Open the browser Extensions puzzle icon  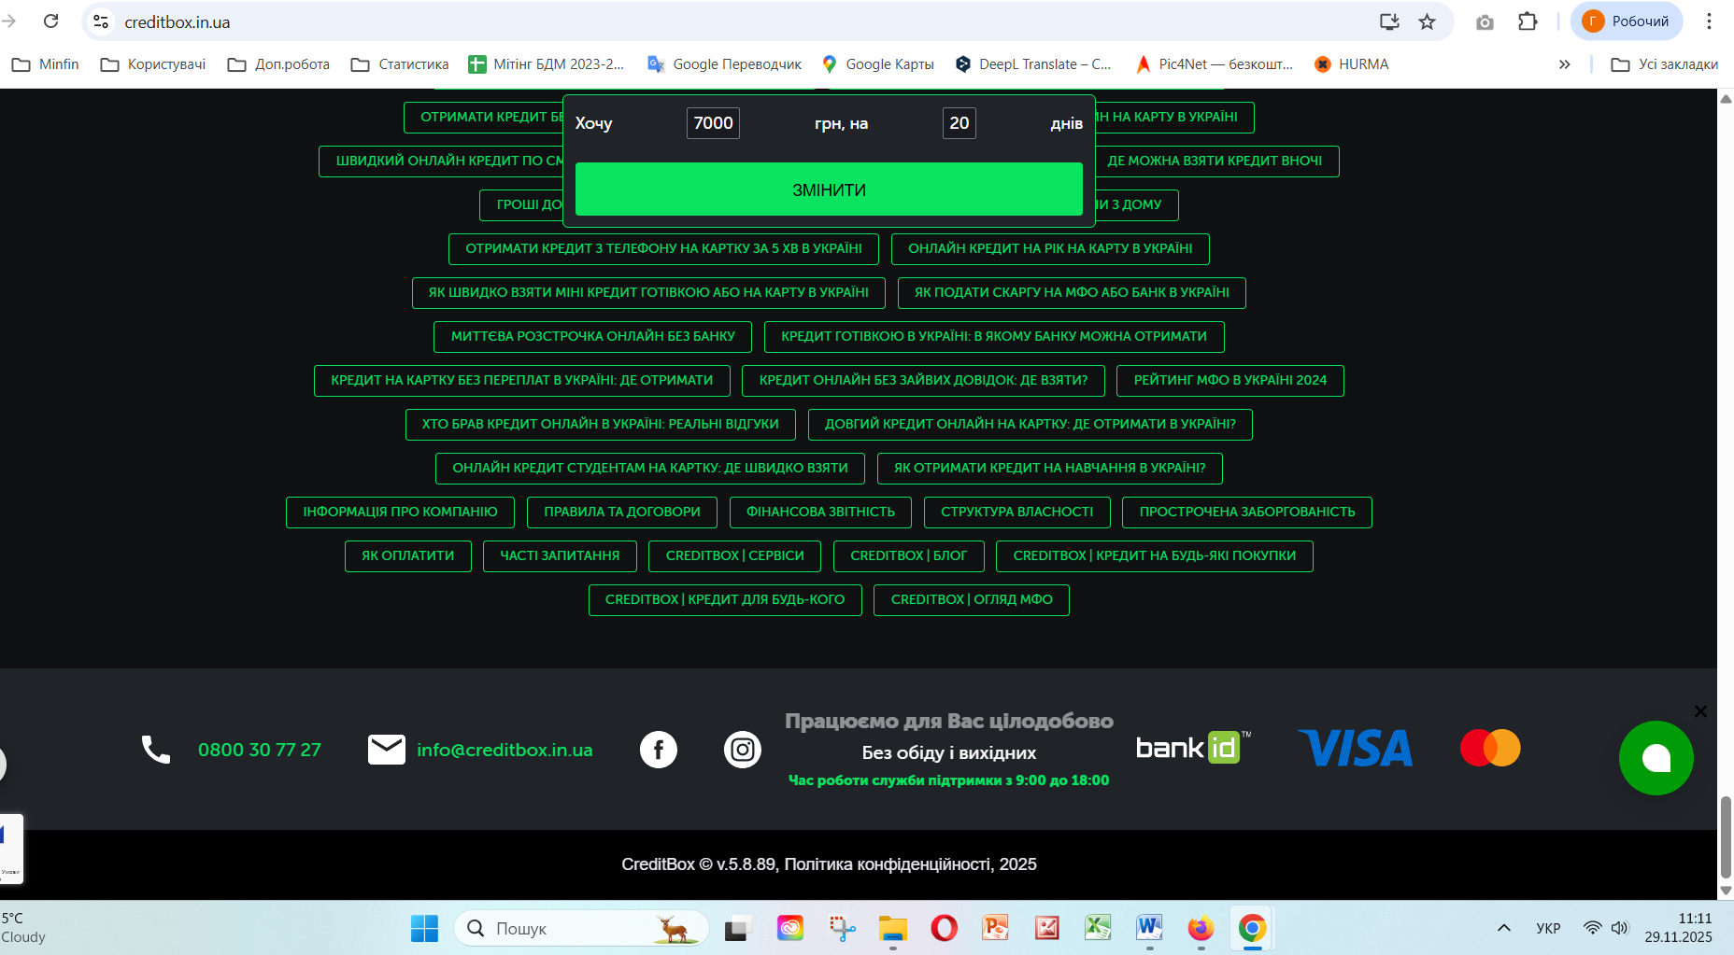(1528, 21)
